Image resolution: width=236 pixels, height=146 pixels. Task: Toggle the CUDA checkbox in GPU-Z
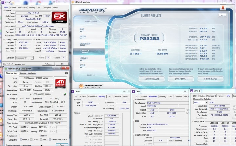tap(31, 140)
